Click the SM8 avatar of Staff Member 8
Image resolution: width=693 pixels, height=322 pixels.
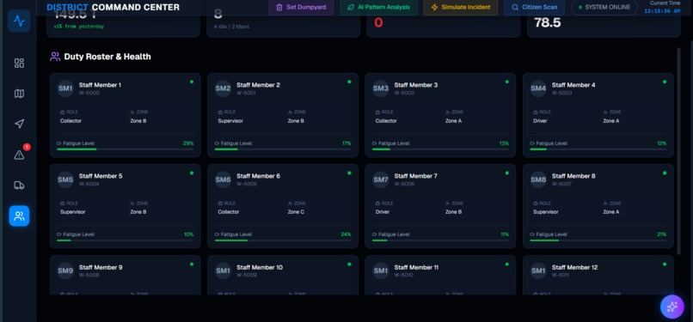coord(538,180)
